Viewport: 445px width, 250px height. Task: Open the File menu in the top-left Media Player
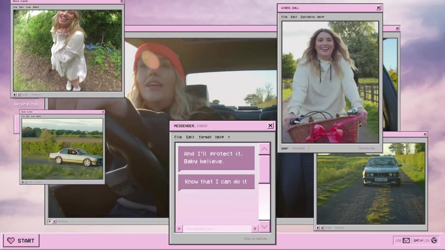pyautogui.click(x=15, y=7)
